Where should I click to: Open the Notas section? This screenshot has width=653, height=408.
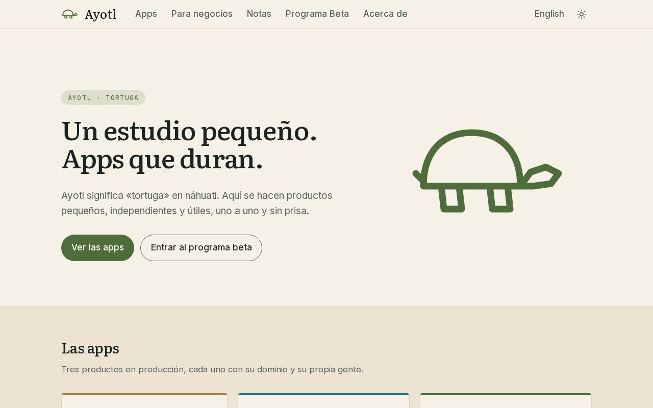(259, 14)
